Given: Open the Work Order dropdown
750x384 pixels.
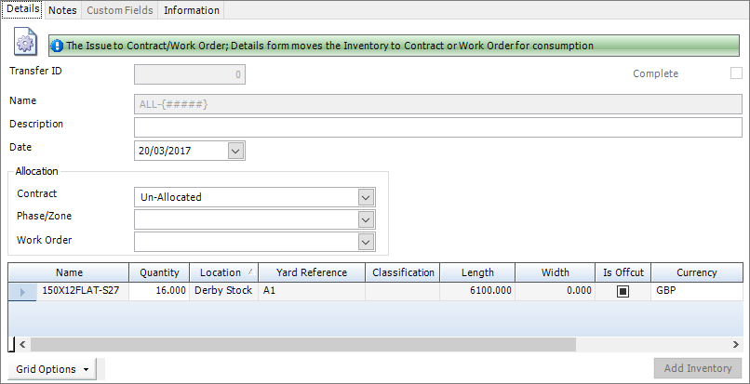Looking at the screenshot, I should coord(366,242).
